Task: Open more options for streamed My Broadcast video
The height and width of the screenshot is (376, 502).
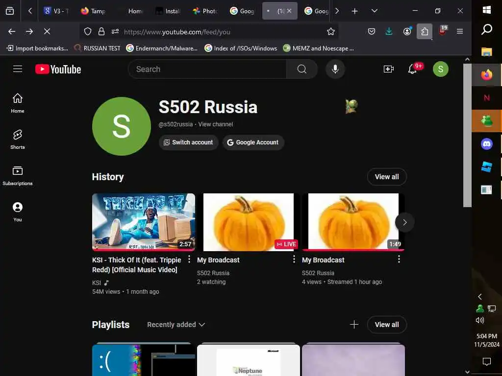Action: tap(399, 259)
